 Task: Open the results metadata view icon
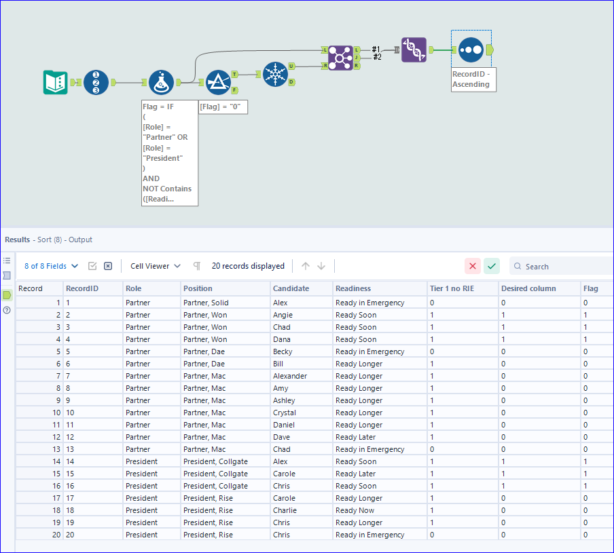tap(7, 275)
